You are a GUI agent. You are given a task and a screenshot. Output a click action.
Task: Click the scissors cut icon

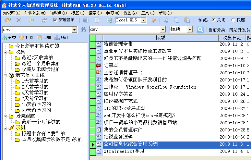coord(166,20)
